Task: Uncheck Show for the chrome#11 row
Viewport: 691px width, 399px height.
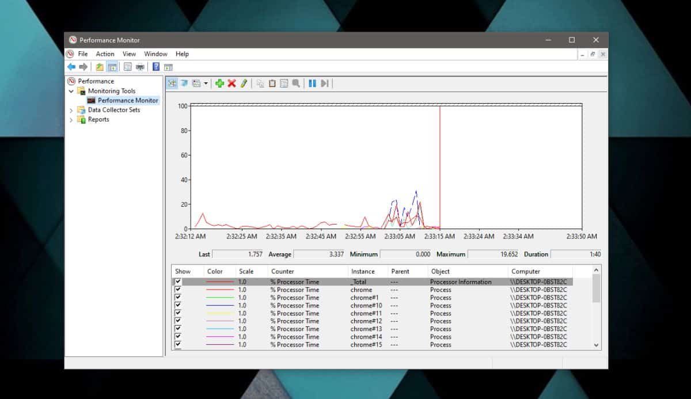Action: click(178, 313)
